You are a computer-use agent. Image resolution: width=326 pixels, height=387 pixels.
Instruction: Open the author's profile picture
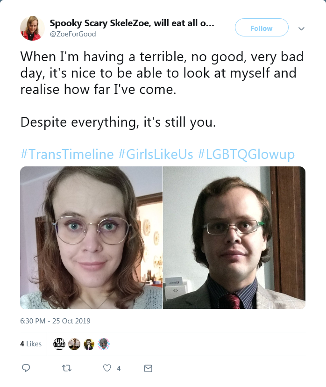click(32, 28)
